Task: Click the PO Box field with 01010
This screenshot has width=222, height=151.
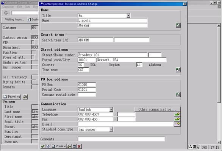Action: point(87,84)
